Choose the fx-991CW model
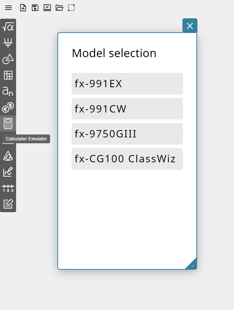234x310 pixels. pos(127,109)
